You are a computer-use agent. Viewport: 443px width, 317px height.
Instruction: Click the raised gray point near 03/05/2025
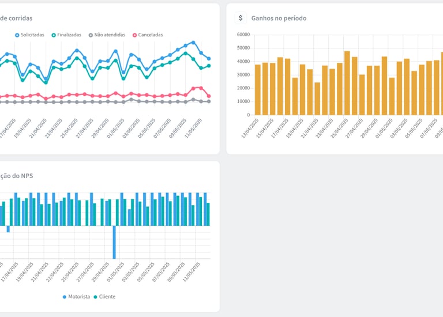click(x=131, y=100)
